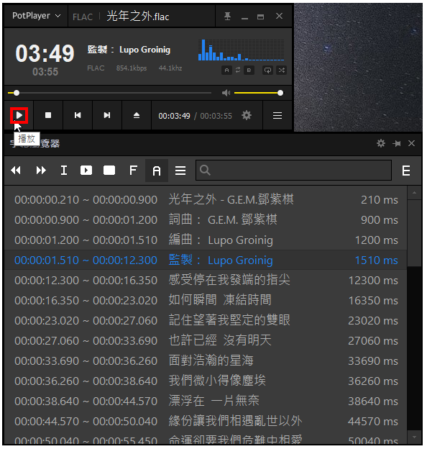Skip to the previous track

click(78, 115)
